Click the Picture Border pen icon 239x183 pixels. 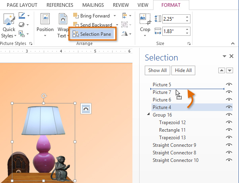click(22, 16)
